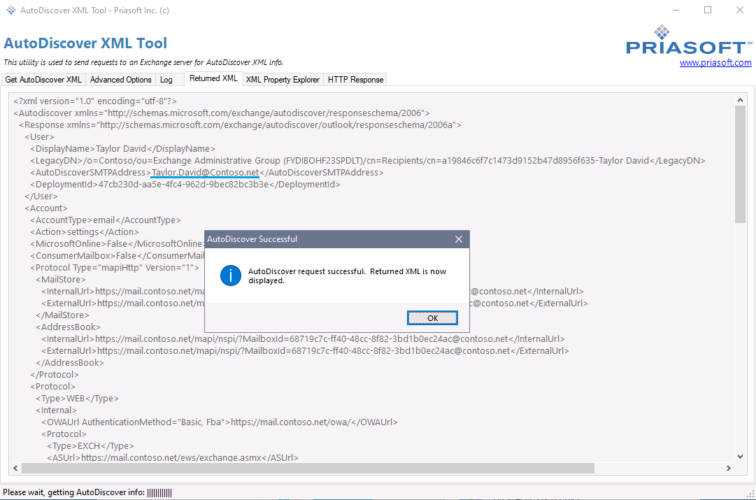The image size is (756, 500).
Task: Click the vertical scrollbar up arrow
Action: tap(740, 100)
